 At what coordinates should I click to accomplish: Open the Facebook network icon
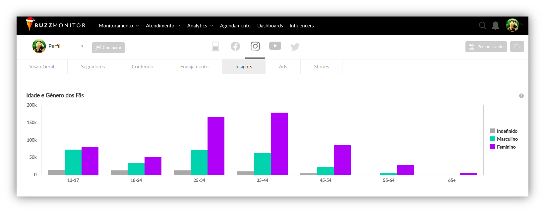[x=235, y=46]
